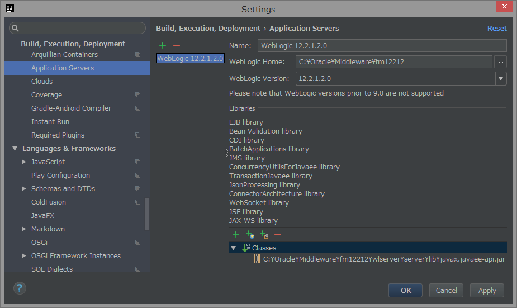Click 'Build, Execution, Deployment' heading in the tree
Image resolution: width=517 pixels, height=308 pixels.
click(73, 44)
